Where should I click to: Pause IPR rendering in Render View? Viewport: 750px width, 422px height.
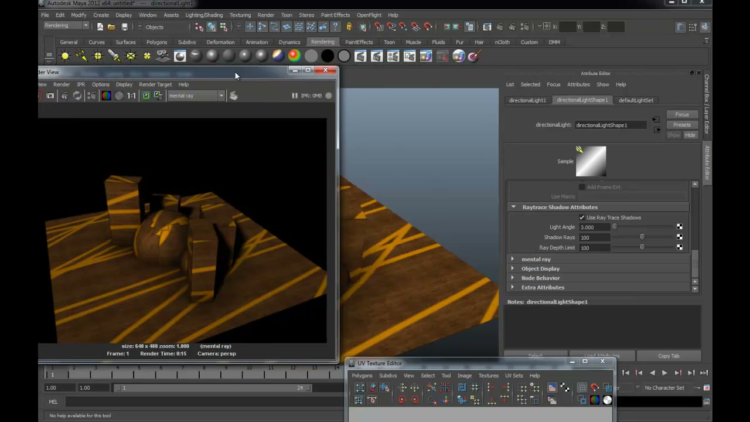coord(295,96)
